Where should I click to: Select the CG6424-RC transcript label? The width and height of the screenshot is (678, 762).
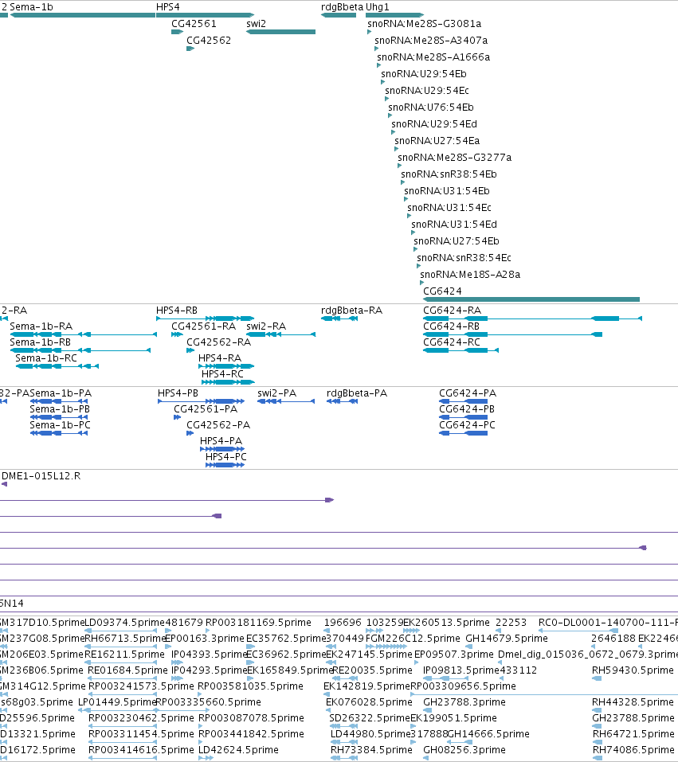tap(452, 342)
